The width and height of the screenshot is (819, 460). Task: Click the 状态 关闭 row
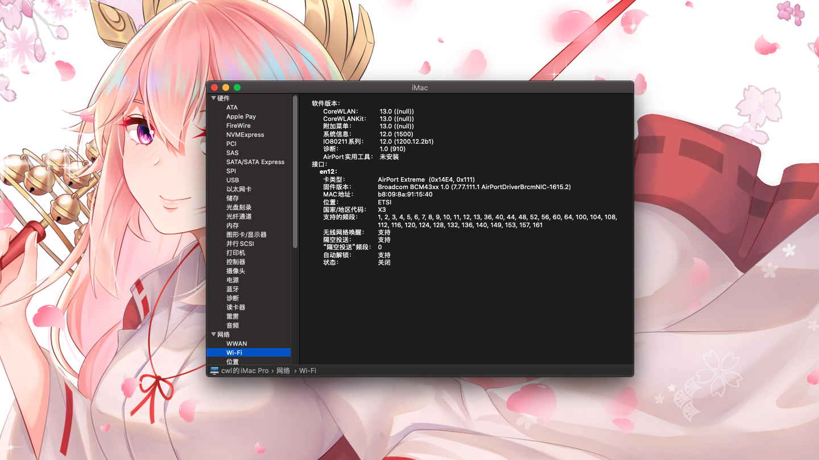357,262
